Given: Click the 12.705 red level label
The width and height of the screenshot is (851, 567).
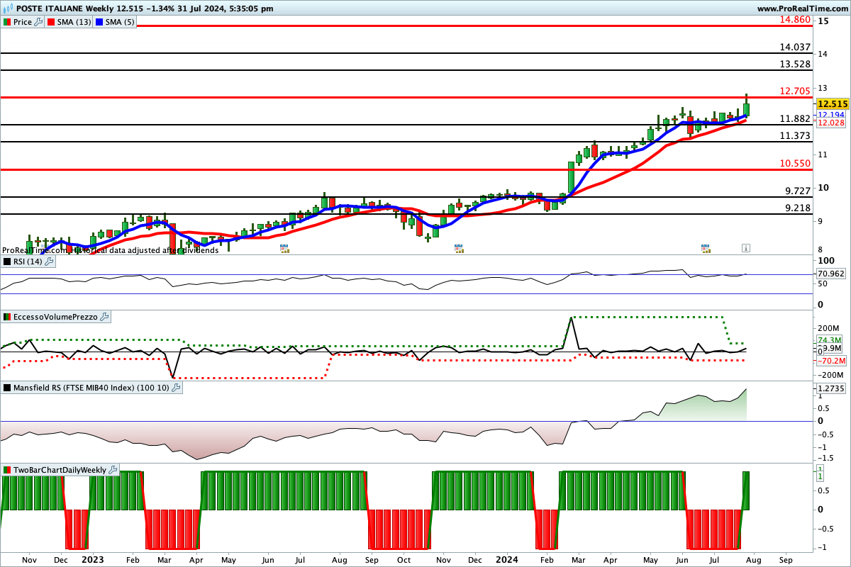Looking at the screenshot, I should click(x=794, y=91).
